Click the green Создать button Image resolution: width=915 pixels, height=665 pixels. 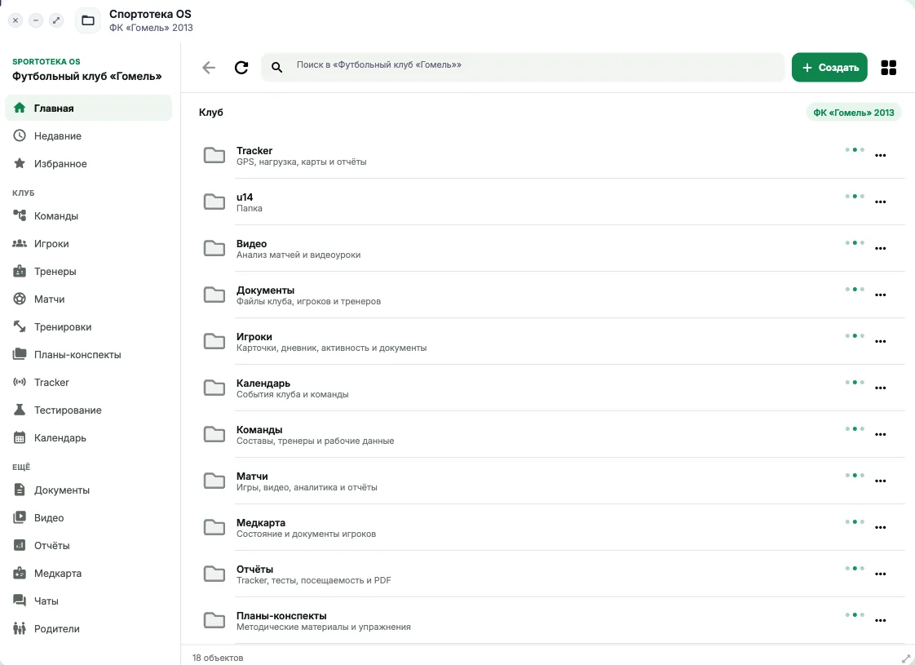pyautogui.click(x=829, y=68)
